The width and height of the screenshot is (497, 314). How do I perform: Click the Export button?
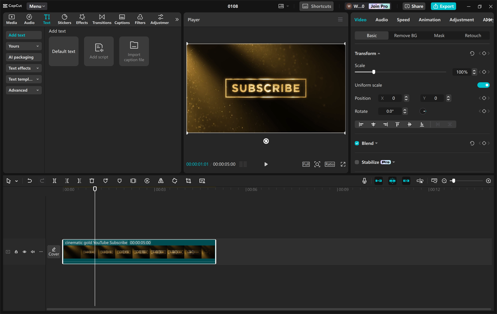pos(443,6)
